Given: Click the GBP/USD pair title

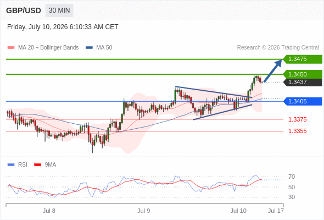Looking at the screenshot, I should point(24,10).
